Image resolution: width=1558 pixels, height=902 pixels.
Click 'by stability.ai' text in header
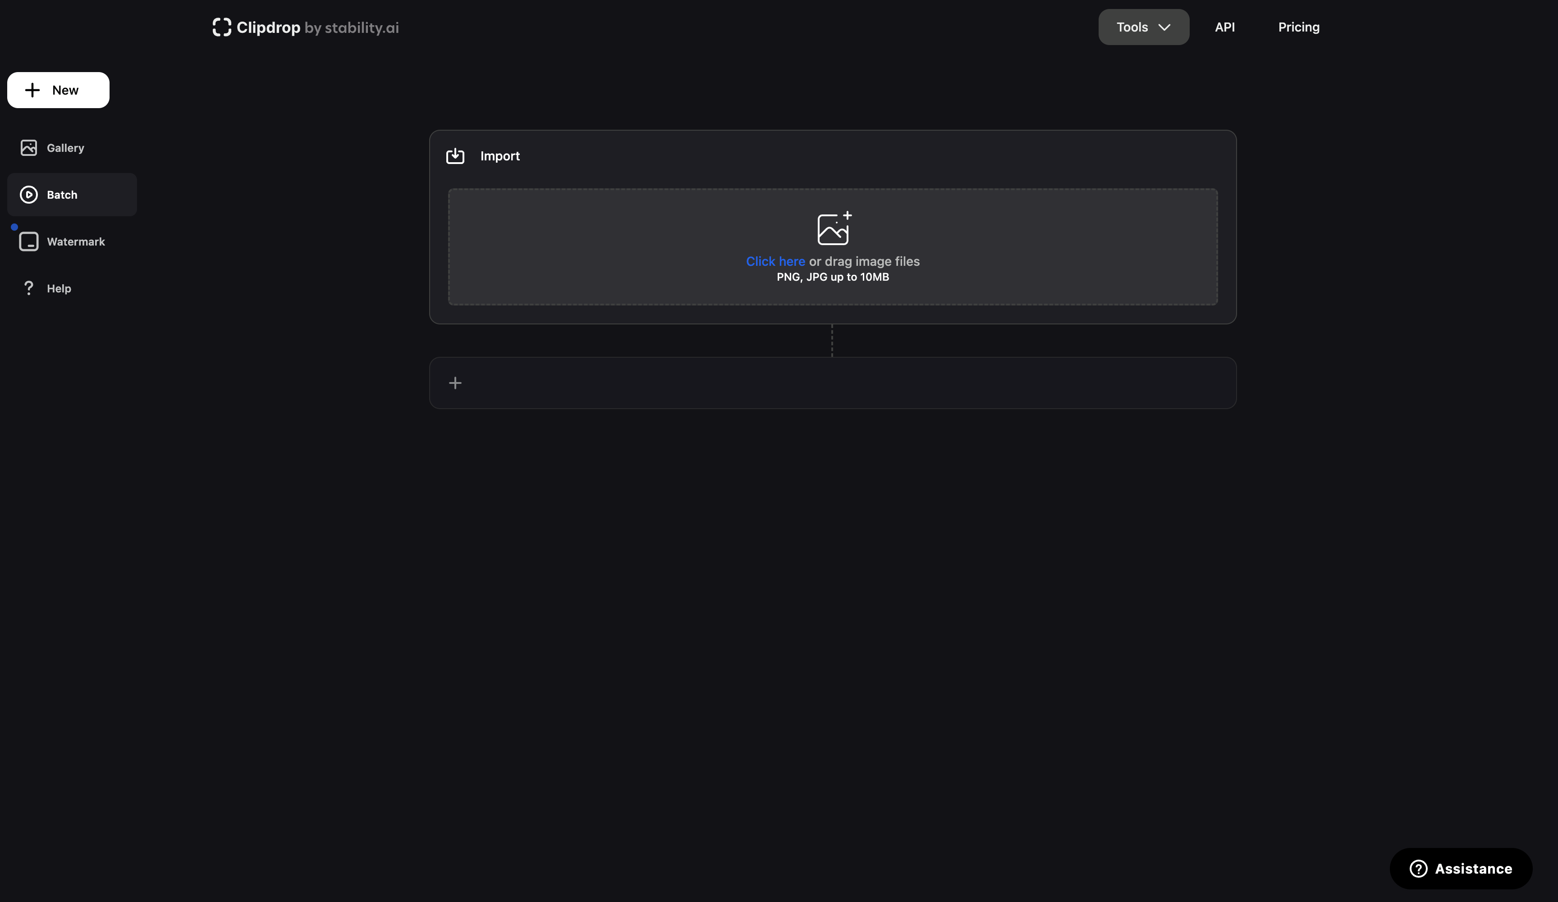351,28
